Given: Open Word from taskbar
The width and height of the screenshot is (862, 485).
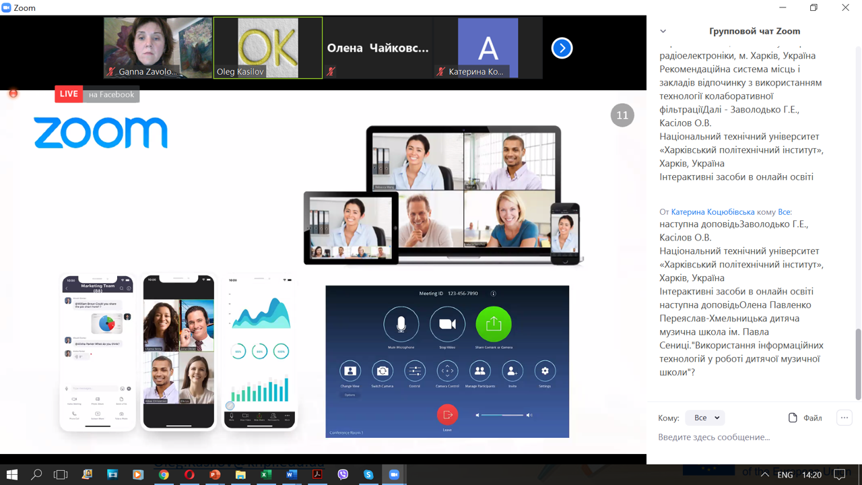Looking at the screenshot, I should coord(292,475).
